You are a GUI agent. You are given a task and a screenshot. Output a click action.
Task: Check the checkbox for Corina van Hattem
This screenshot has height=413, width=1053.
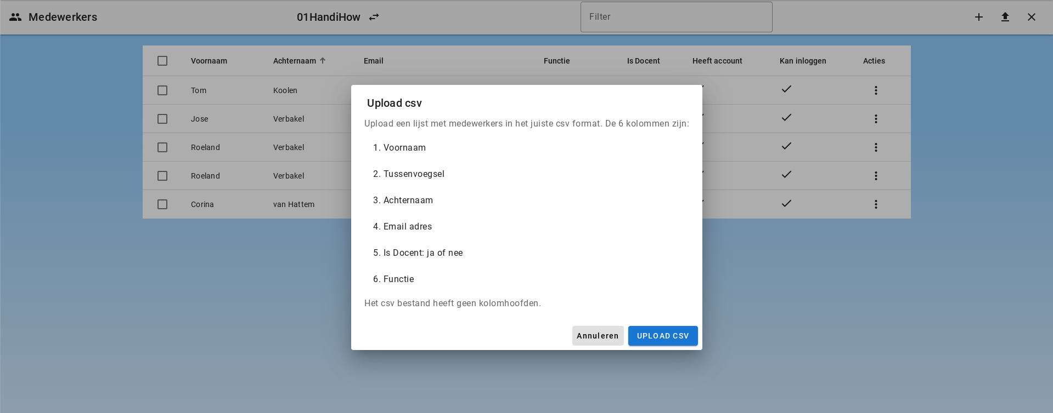pyautogui.click(x=162, y=204)
